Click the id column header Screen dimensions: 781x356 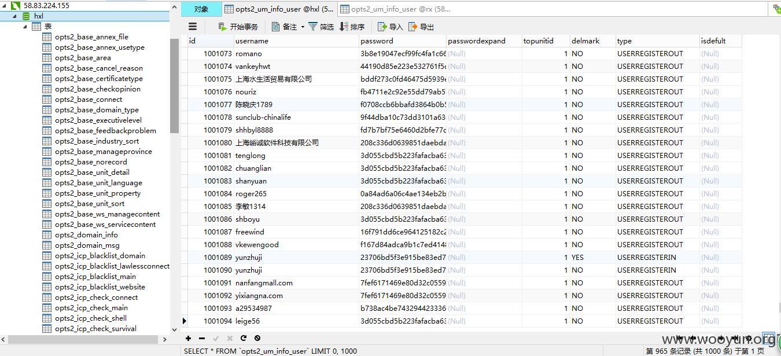(211, 41)
